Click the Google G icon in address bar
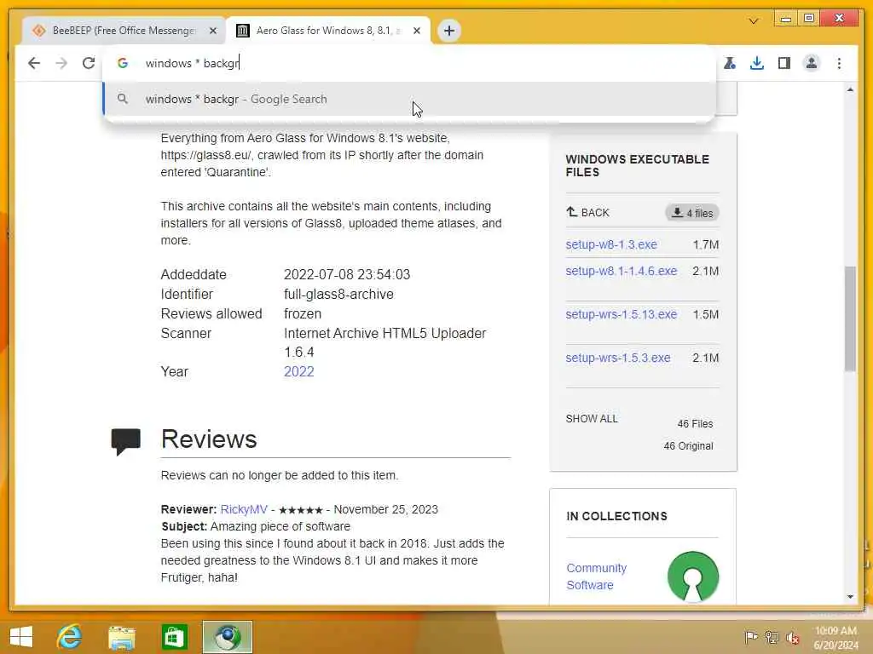The height and width of the screenshot is (654, 873). (x=123, y=63)
